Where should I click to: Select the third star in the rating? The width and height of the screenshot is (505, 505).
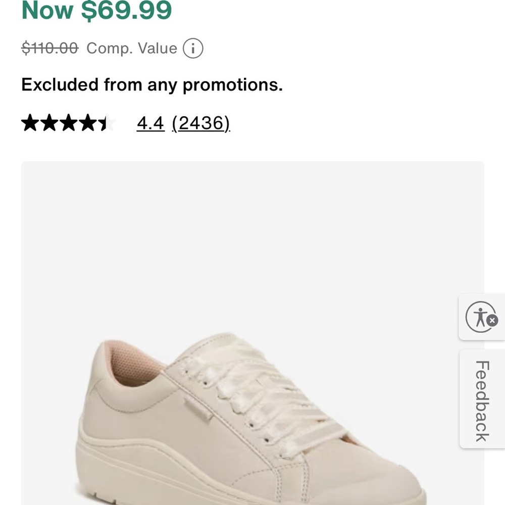click(x=68, y=122)
